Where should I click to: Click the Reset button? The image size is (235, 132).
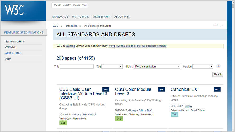218,74
